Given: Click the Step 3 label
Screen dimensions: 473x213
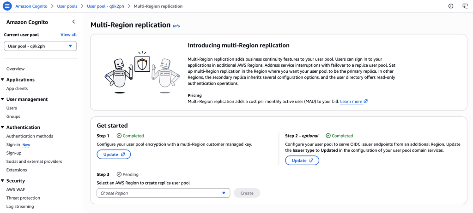Looking at the screenshot, I should pos(103,174).
